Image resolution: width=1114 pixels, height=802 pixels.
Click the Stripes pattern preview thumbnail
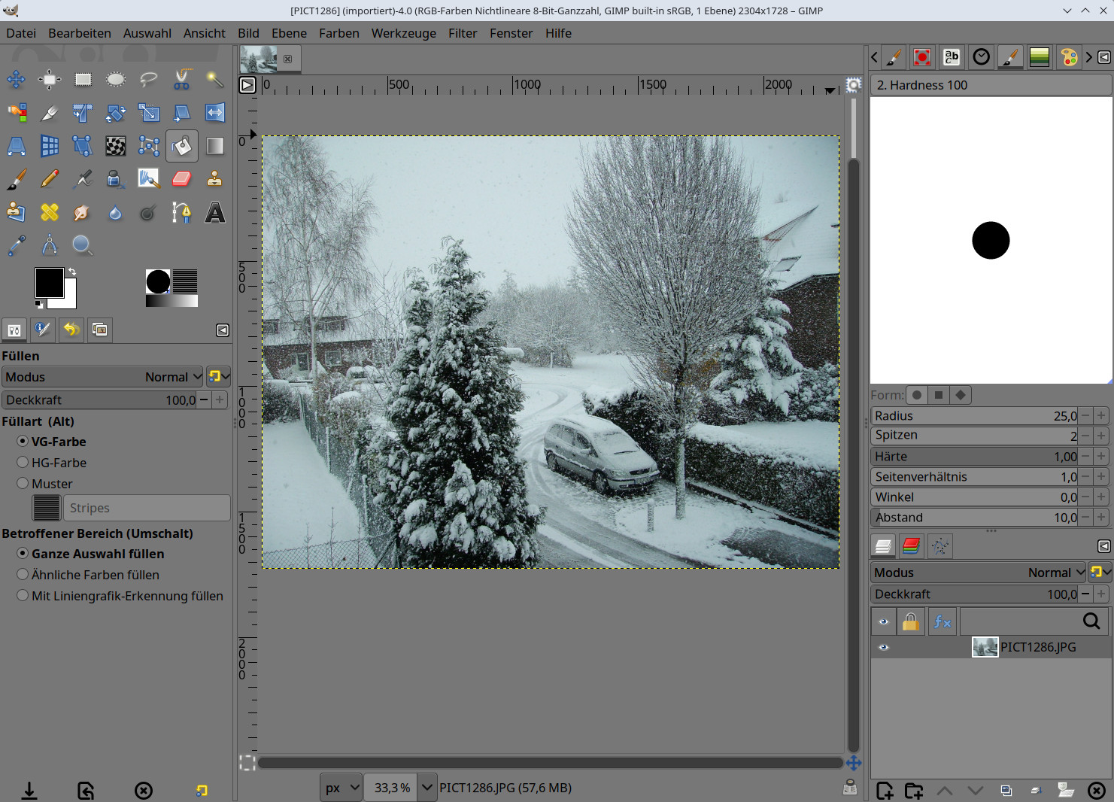46,508
